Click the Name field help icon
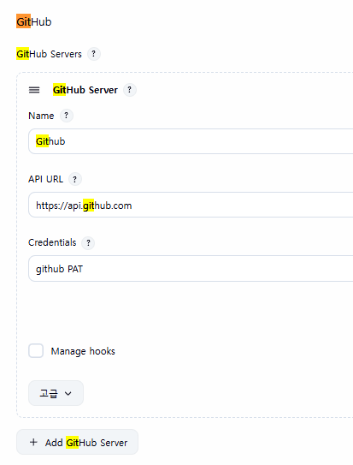Viewport: 353px width, 465px height. (67, 116)
